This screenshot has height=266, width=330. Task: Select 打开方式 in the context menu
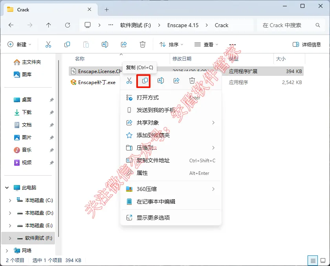pyautogui.click(x=171, y=98)
